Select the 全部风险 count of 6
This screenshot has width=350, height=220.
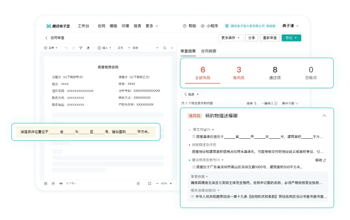(203, 73)
